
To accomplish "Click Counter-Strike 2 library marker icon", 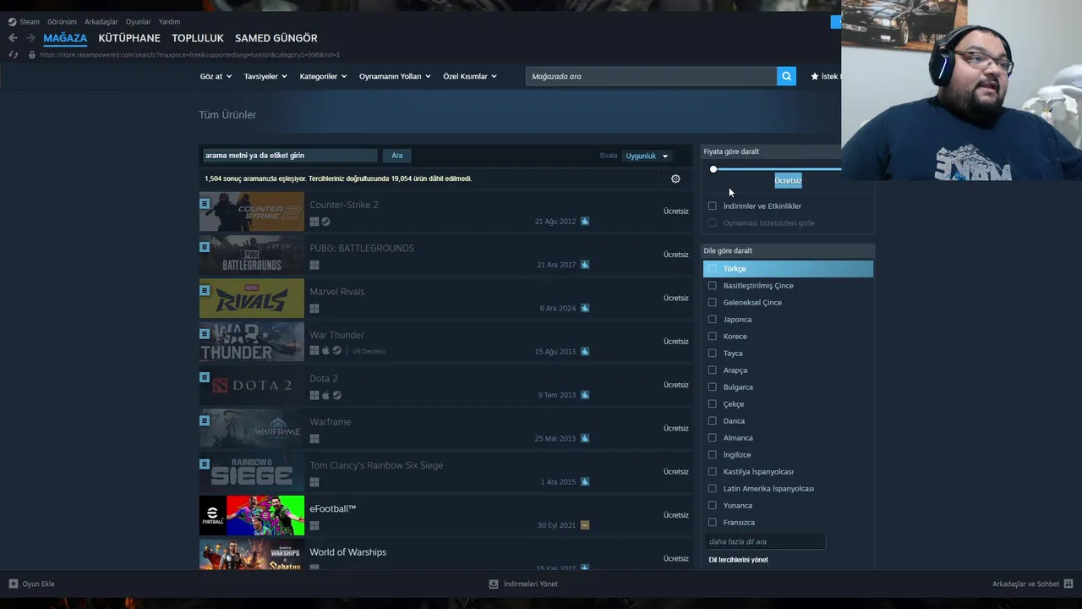I will point(205,204).
